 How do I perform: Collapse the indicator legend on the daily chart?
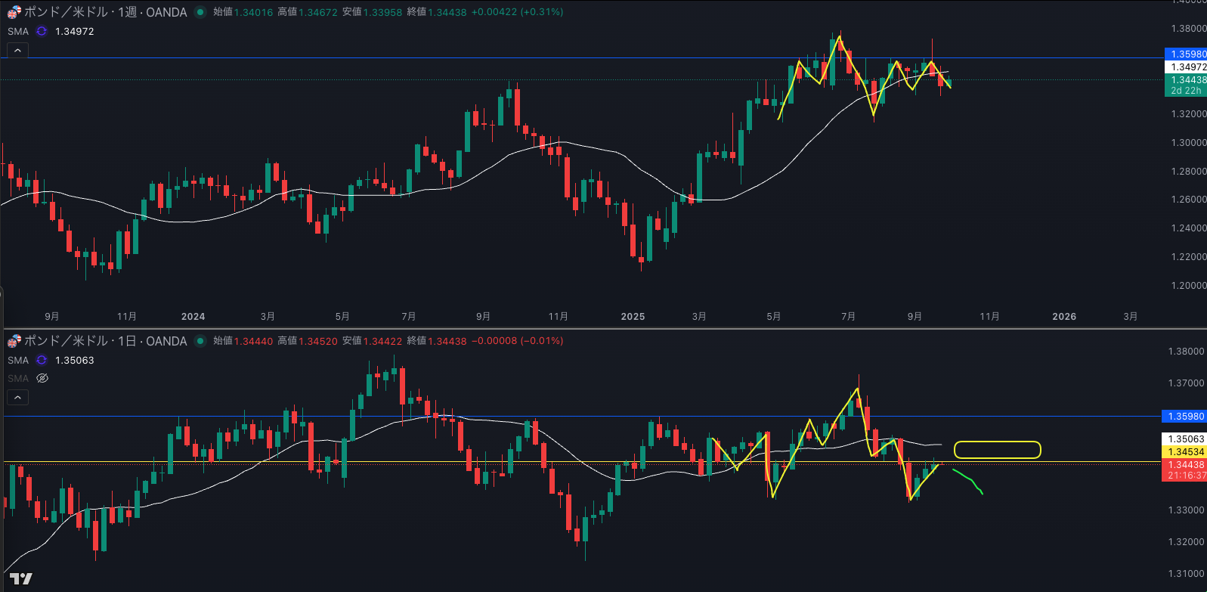coord(17,397)
